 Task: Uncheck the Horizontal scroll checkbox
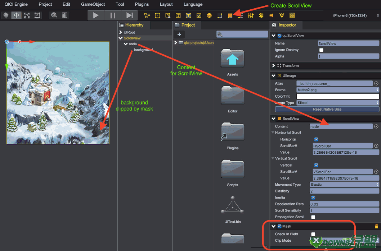[x=316, y=139]
